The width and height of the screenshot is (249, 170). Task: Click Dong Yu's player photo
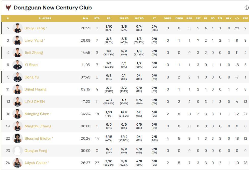(x=18, y=77)
